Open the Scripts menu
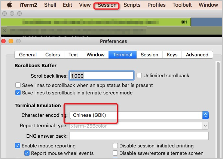This screenshot has width=223, height=159. click(132, 5)
